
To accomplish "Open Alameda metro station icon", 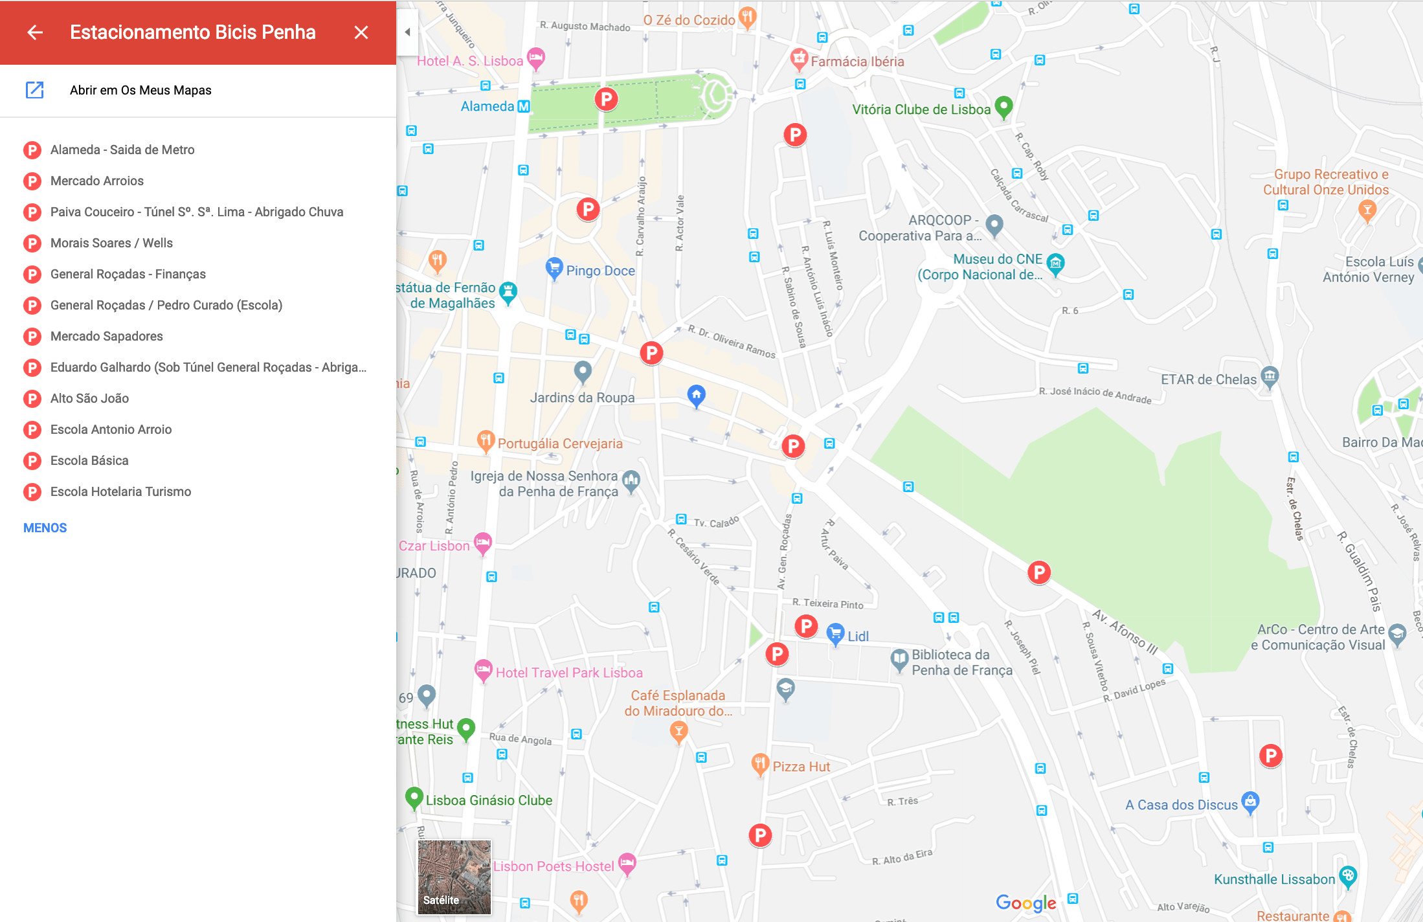I will click(524, 106).
